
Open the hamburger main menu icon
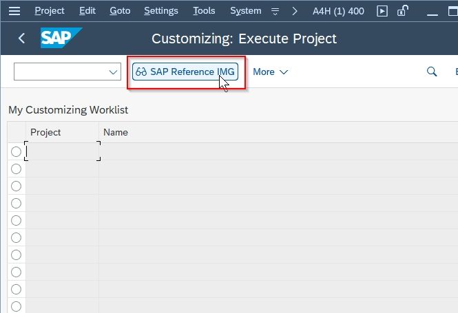(x=14, y=11)
